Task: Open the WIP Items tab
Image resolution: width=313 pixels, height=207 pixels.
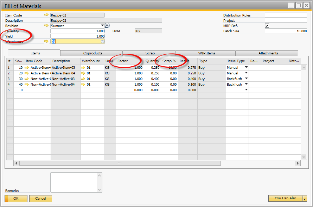Action: (206, 53)
